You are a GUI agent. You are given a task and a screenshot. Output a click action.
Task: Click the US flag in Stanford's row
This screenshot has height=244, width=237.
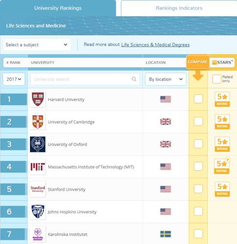(x=166, y=189)
